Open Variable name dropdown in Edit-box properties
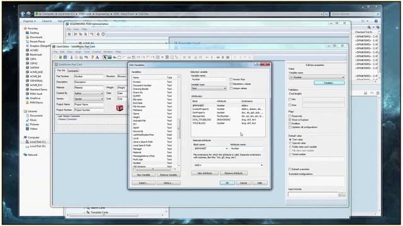 [x=317, y=77]
